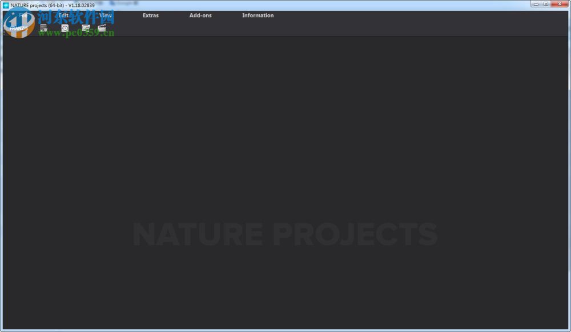The image size is (571, 332).
Task: Click the history clock toolbar icon
Action: pyautogui.click(x=64, y=27)
